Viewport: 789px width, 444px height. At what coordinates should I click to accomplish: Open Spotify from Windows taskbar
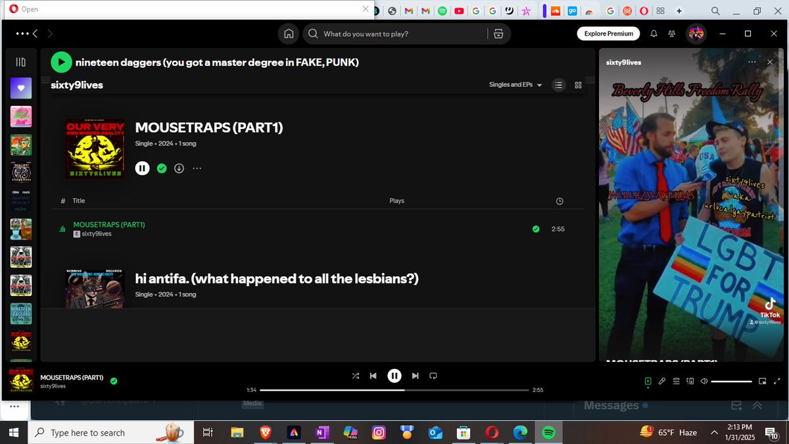(549, 432)
